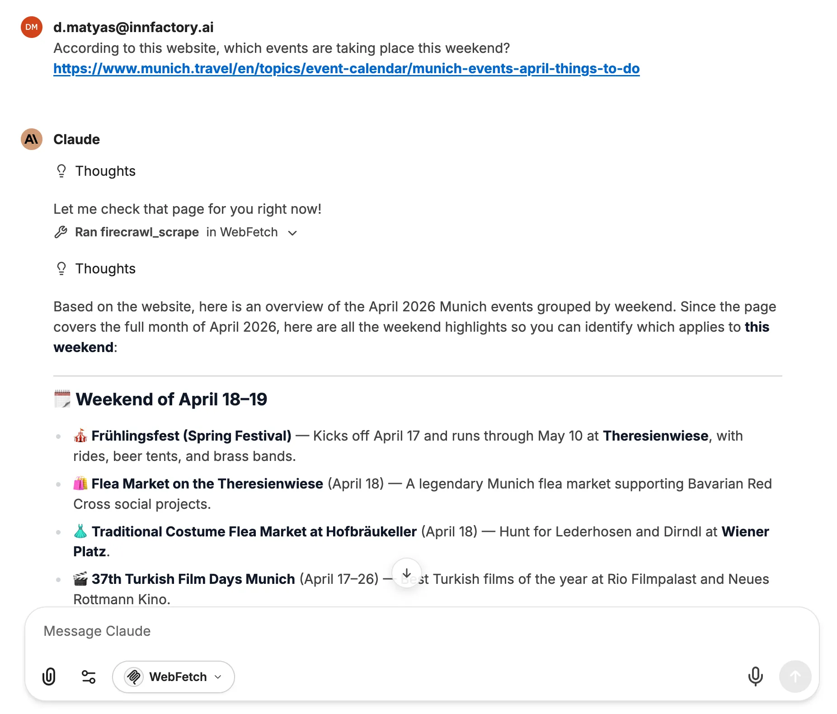Click the lightbulb icon of second Thoughts
Image resolution: width=837 pixels, height=714 pixels.
tap(61, 269)
